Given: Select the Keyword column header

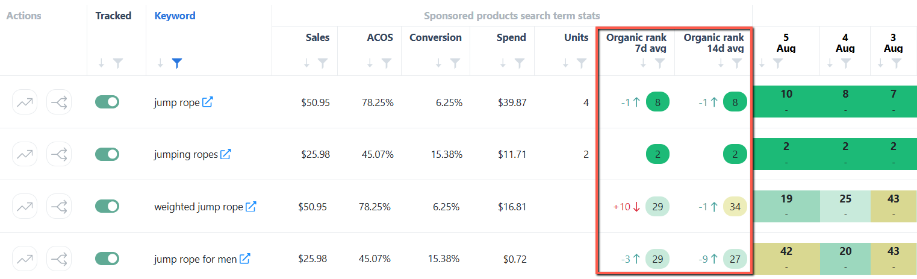Looking at the screenshot, I should pos(175,16).
